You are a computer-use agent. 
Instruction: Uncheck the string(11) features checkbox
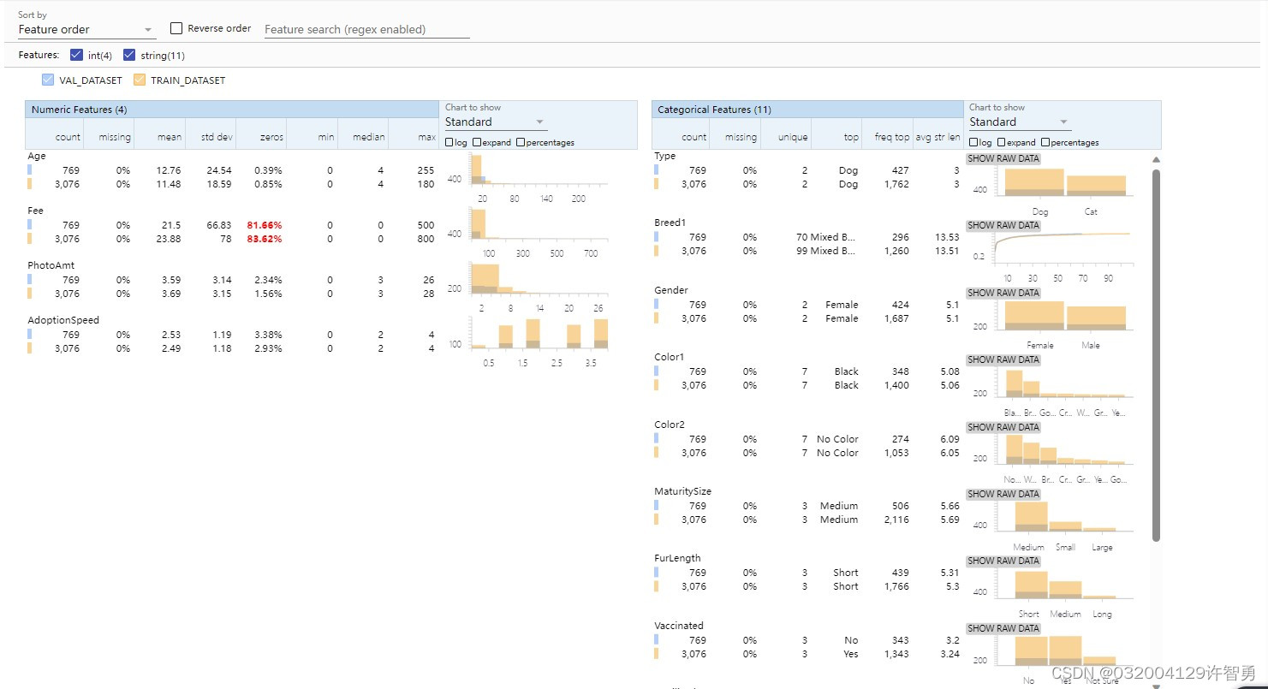(129, 56)
